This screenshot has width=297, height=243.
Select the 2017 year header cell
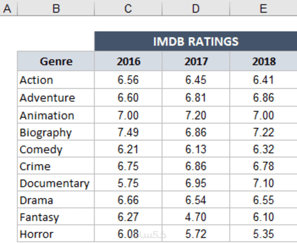click(x=196, y=62)
